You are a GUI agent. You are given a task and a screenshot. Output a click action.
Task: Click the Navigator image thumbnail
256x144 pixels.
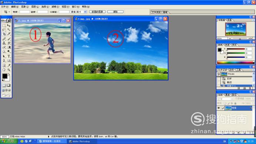(x=236, y=29)
